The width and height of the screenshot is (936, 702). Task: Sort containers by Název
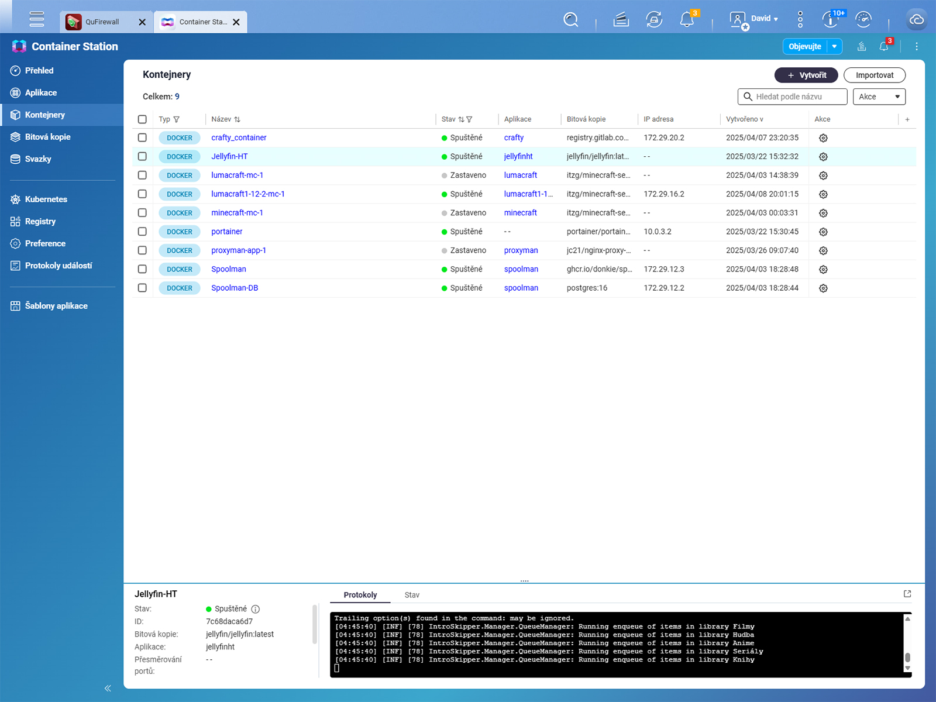click(x=237, y=119)
